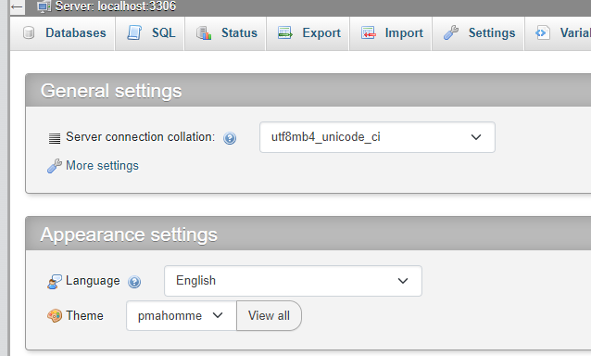
Task: Click the SQL scroll icon
Action: [134, 32]
